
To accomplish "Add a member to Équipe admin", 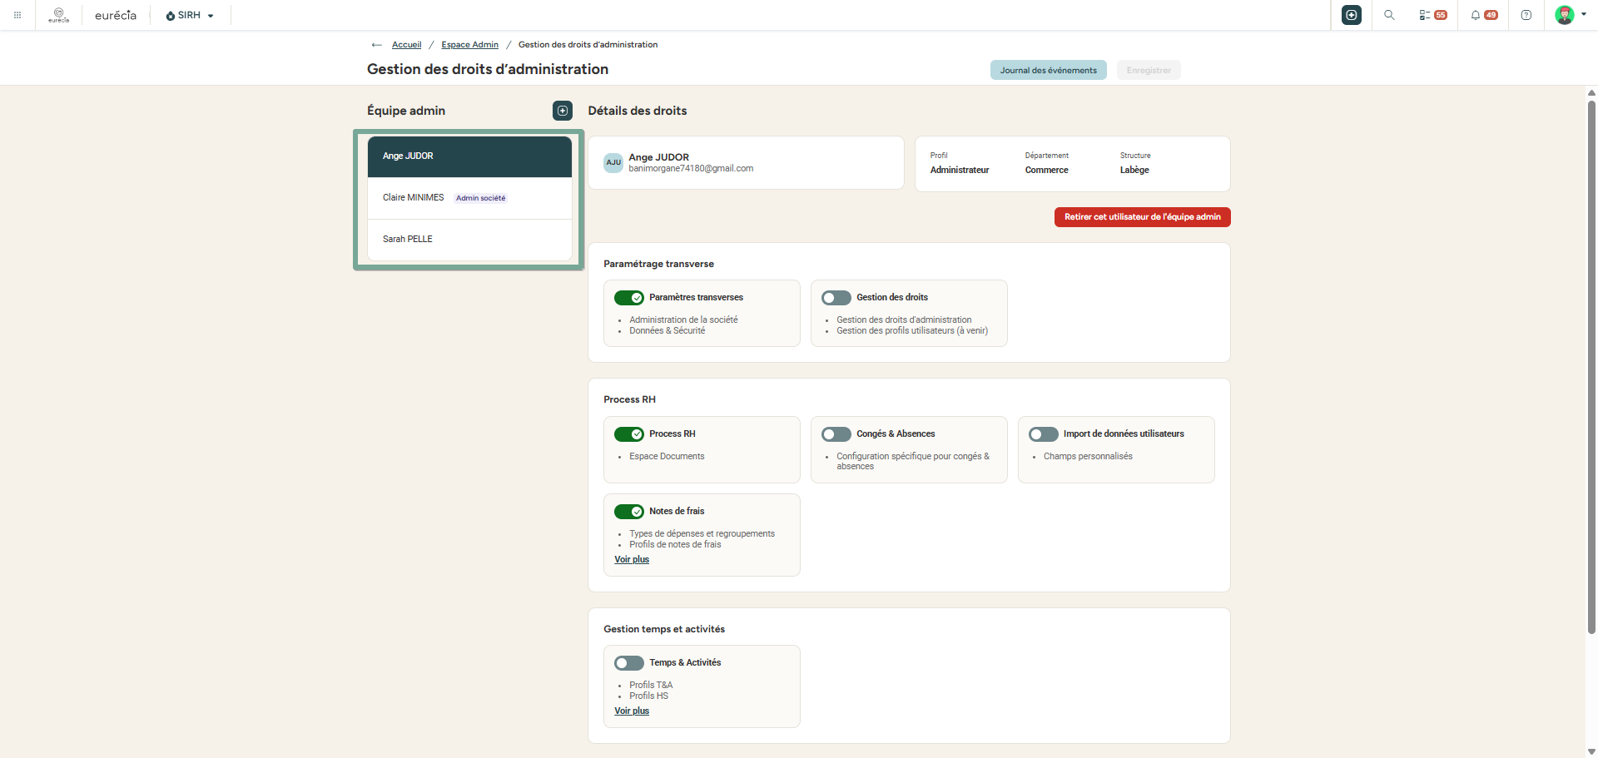I will 563,111.
